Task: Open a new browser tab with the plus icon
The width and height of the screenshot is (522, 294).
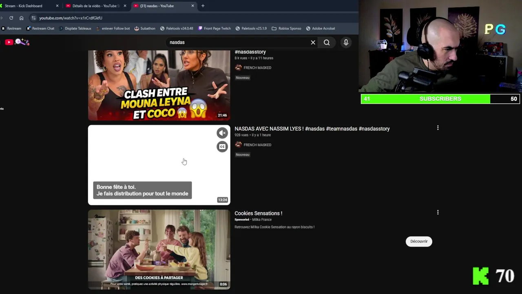Action: tap(203, 6)
